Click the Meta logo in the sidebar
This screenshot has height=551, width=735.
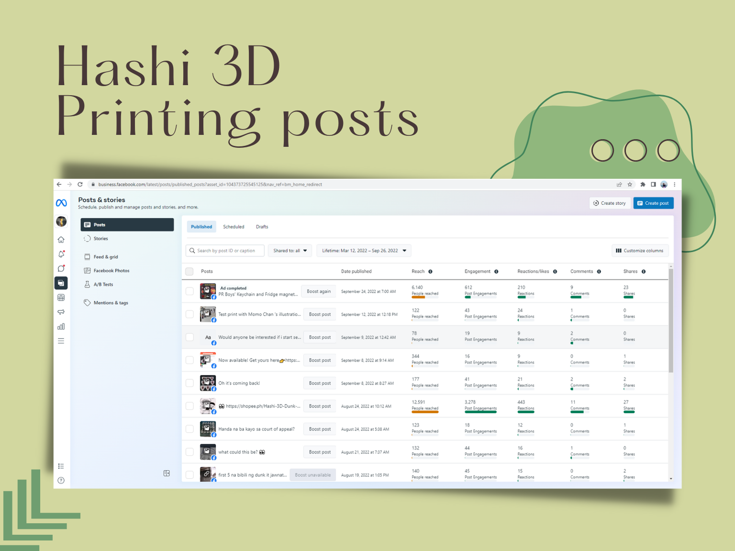pos(61,203)
